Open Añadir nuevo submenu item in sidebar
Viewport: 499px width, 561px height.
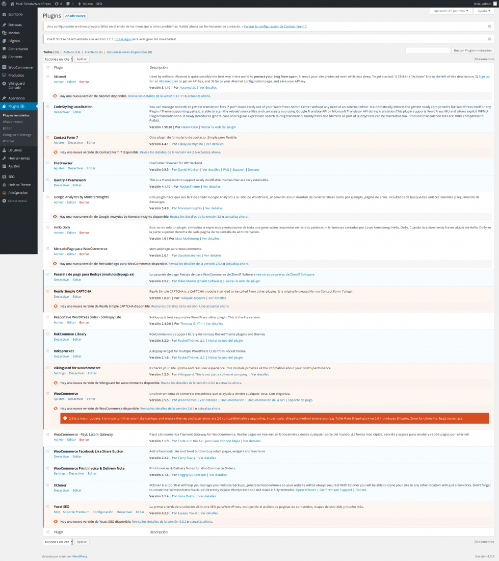(x=13, y=122)
